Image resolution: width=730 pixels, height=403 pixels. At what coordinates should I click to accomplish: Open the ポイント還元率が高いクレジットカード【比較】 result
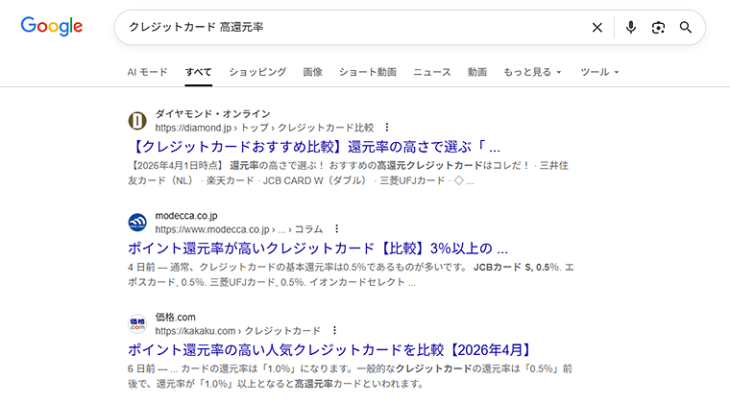318,249
